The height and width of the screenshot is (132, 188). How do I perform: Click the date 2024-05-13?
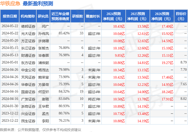point(10,55)
